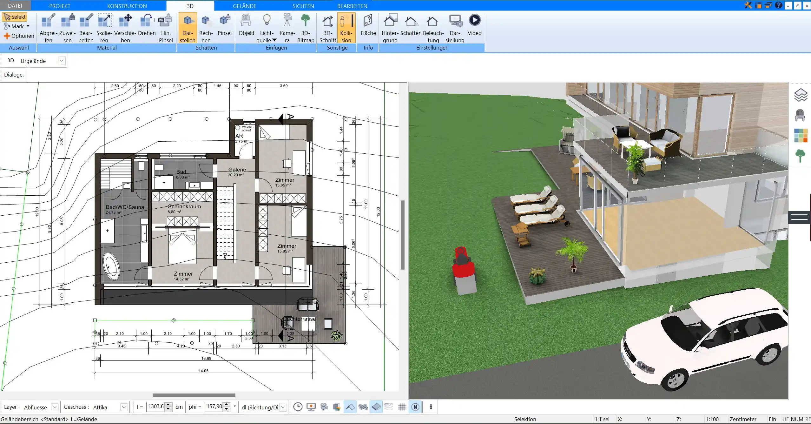Open the Geschoss Attika dropdown

pyautogui.click(x=124, y=407)
